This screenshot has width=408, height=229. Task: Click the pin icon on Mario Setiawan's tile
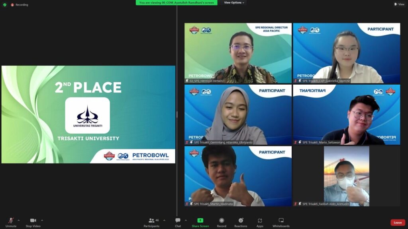click(x=300, y=142)
